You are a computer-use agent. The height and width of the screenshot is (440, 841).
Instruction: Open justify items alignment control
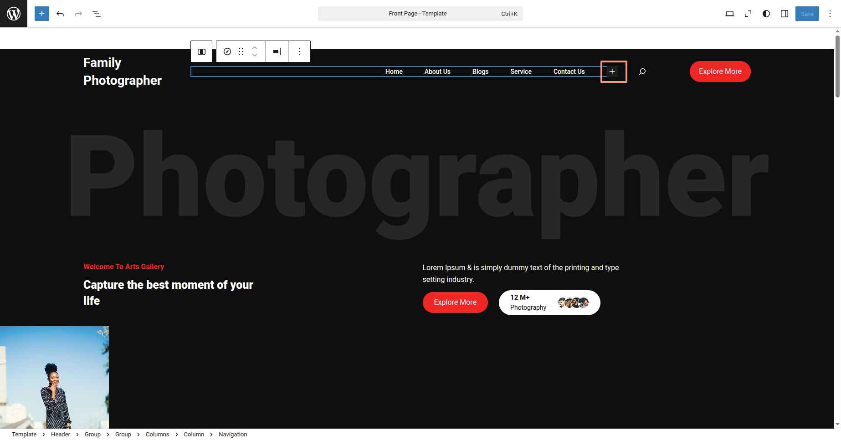(x=277, y=51)
